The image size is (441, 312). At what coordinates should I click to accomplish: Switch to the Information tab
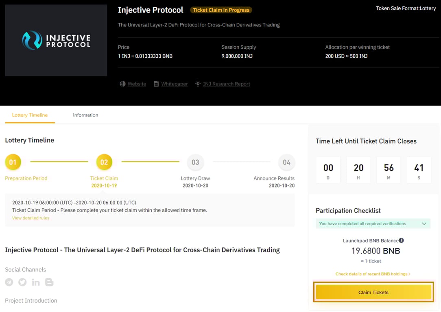tap(85, 115)
